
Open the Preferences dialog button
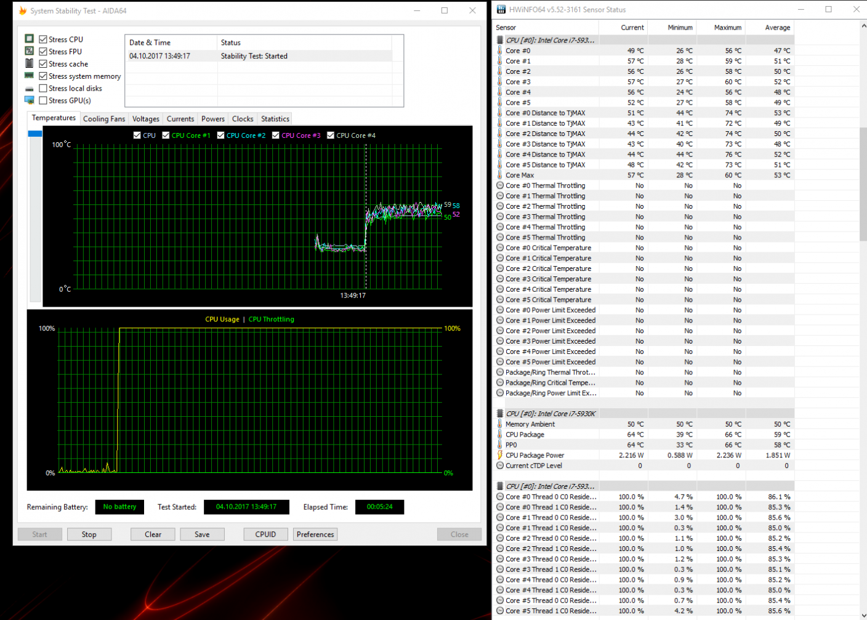315,534
